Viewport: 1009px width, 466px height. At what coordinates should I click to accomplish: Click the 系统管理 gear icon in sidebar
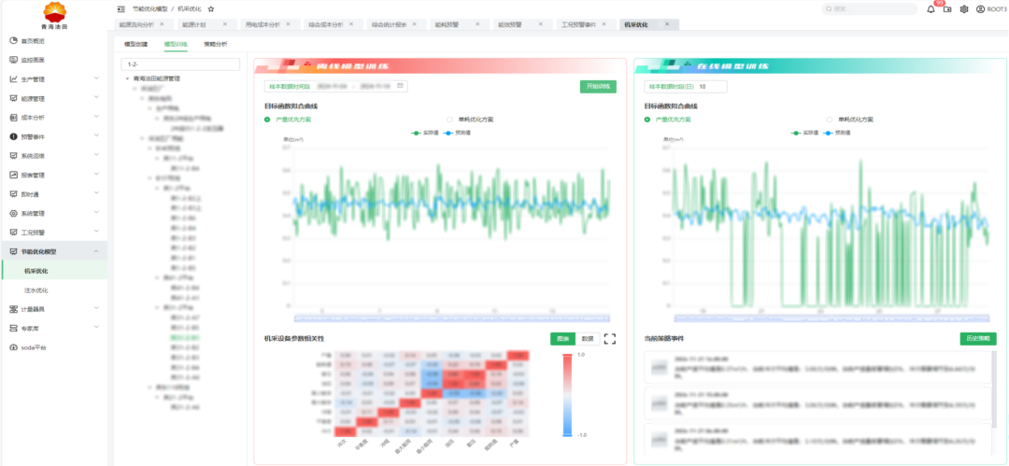(13, 213)
